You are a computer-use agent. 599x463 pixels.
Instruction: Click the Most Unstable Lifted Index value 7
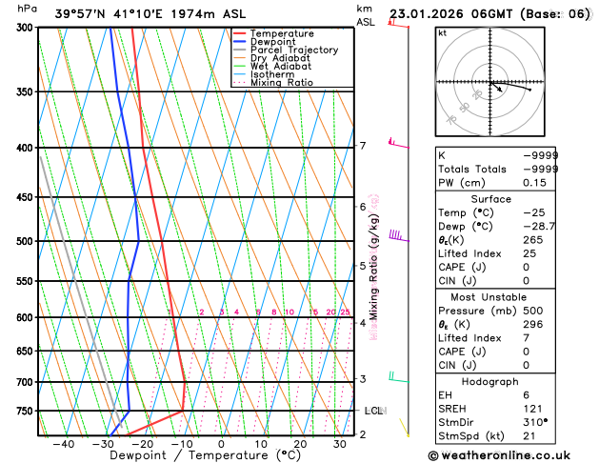(526, 338)
